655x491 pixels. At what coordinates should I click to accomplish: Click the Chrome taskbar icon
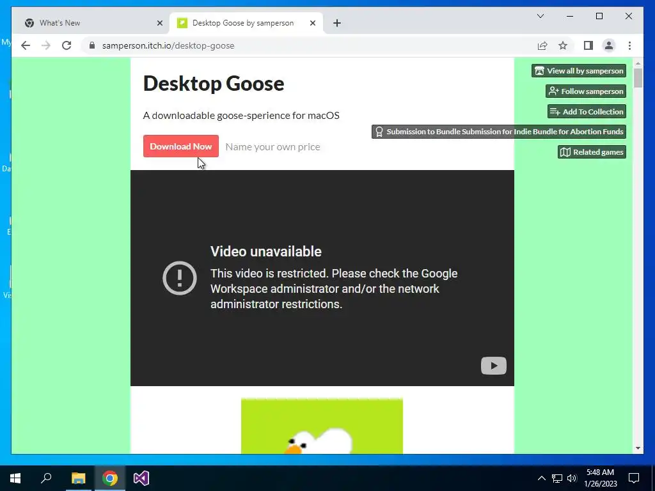[110, 478]
